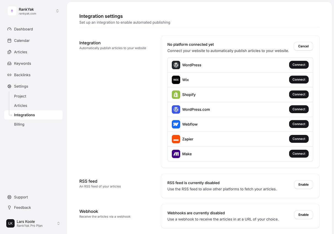
Task: Open the RankYak project switcher
Action: click(57, 11)
